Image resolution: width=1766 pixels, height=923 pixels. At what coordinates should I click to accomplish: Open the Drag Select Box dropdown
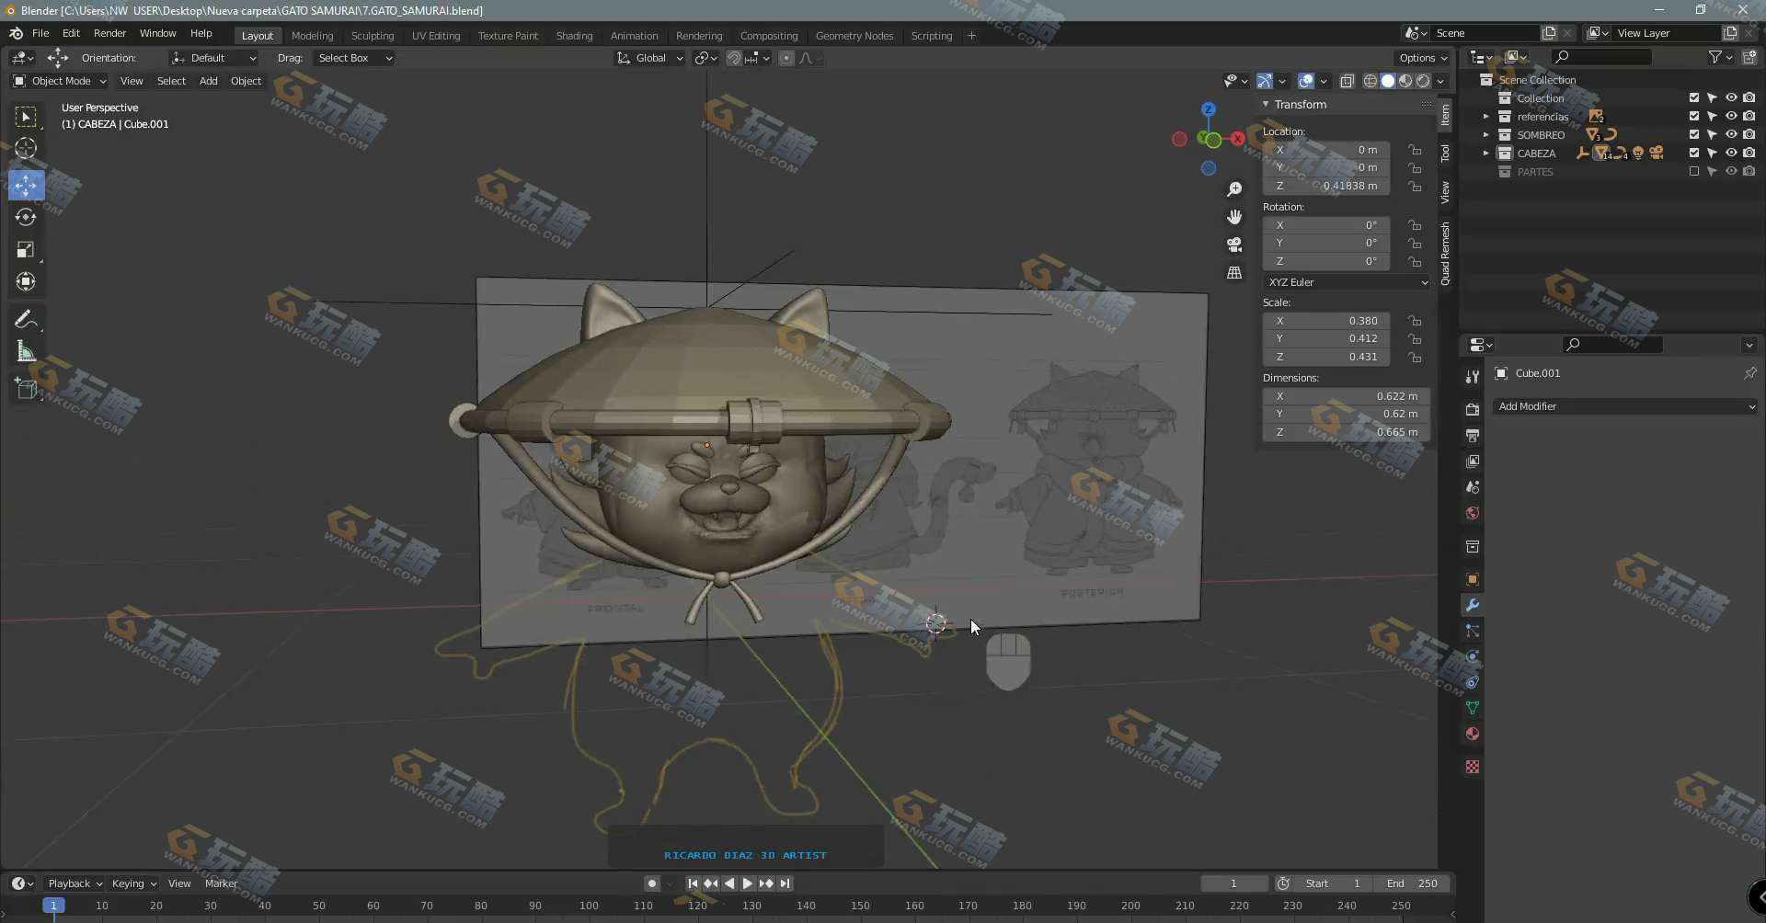354,58
